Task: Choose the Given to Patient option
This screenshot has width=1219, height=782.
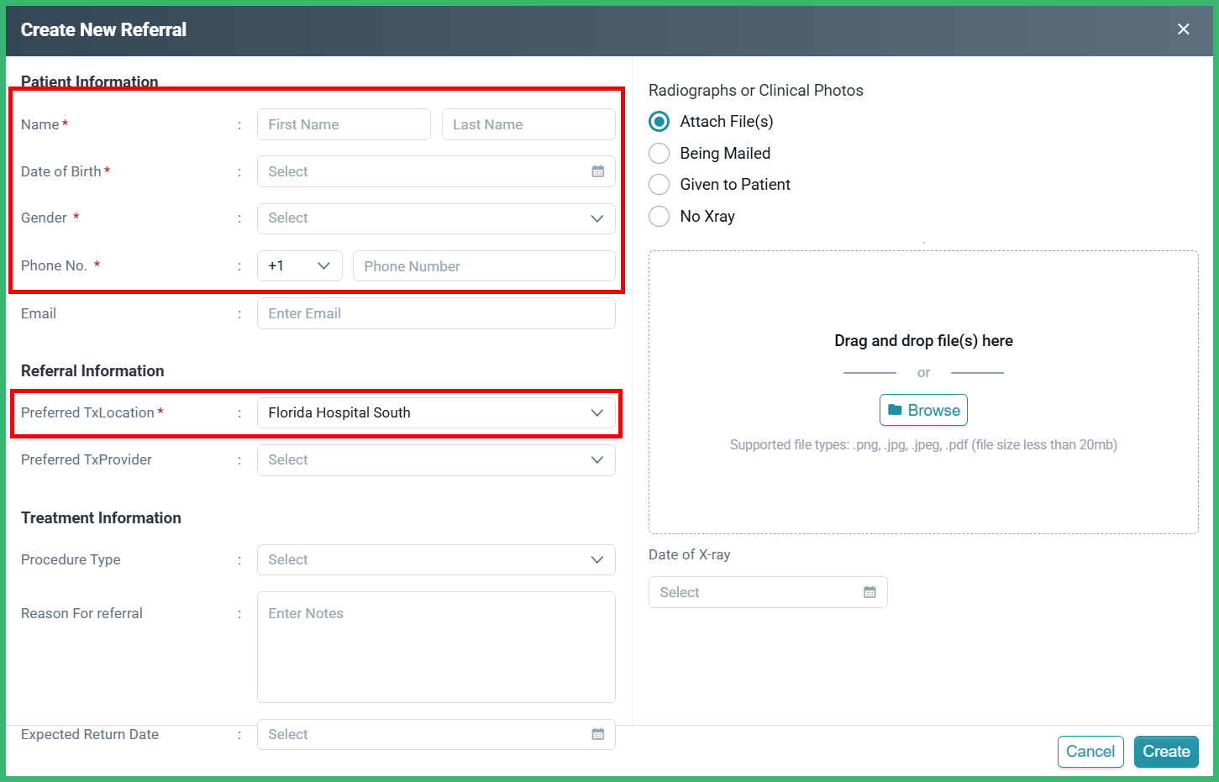Action: 659,184
